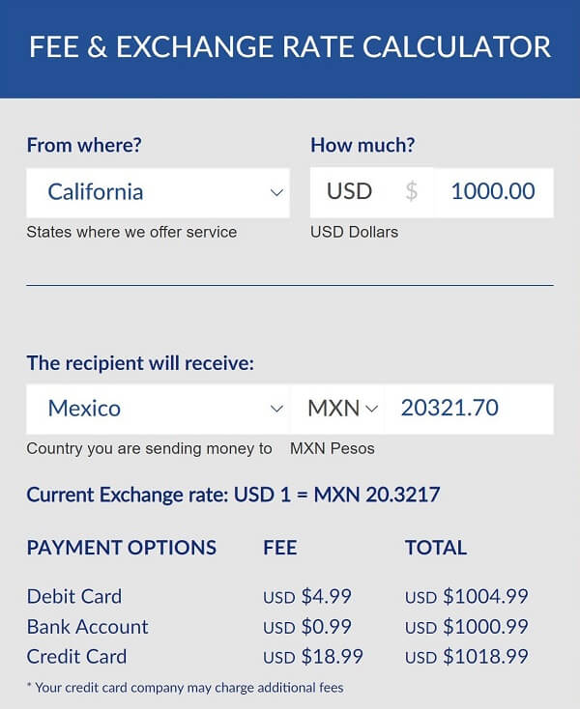Click the chevron arrow beside Mexico

point(276,409)
